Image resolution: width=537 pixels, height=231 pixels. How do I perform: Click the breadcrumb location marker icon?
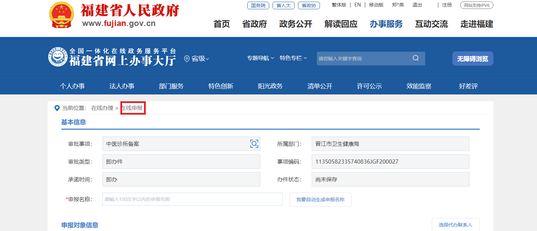(x=57, y=108)
